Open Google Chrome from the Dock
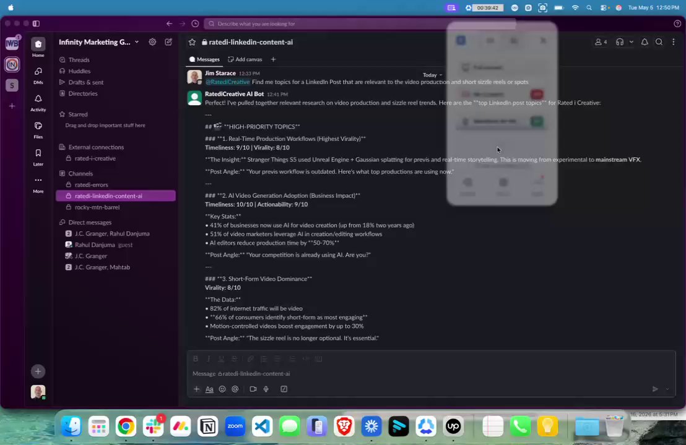686x445 pixels. 126,426
